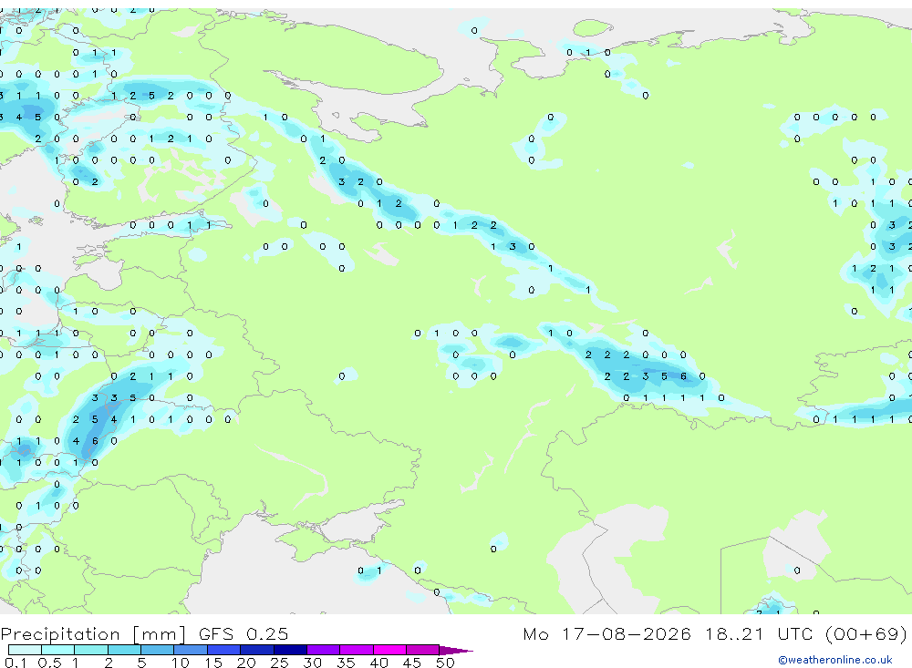Click the legend label '50'
The image size is (912, 668).
point(445,663)
